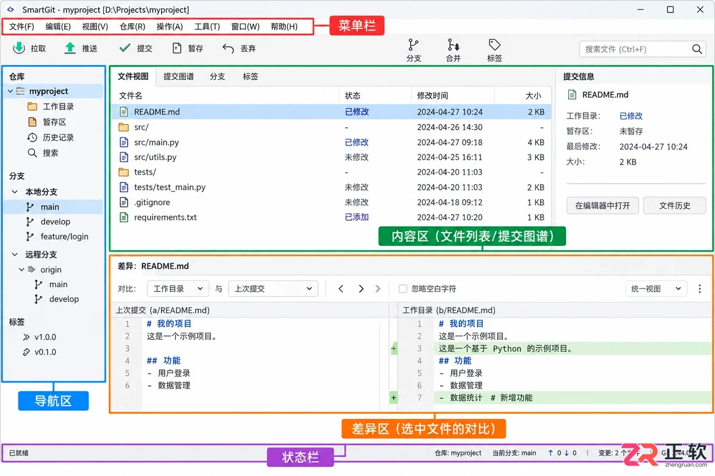Click the Branch (分支) toolbar icon
This screenshot has width=715, height=476.
[x=414, y=45]
